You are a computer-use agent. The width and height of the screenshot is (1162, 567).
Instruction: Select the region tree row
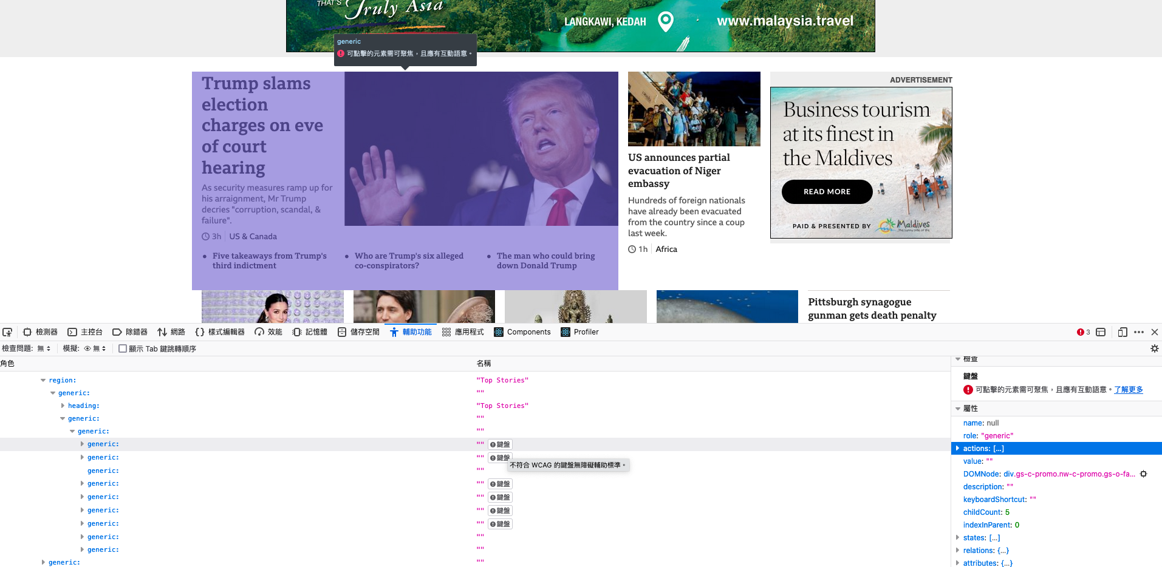point(475,381)
